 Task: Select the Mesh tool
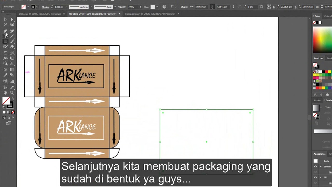(5, 70)
